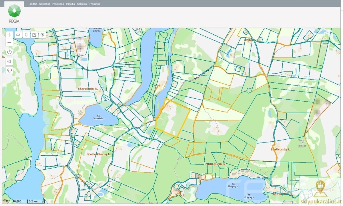The image size is (343, 206).
Task: Click the REGIA logo
Action: [x=14, y=13]
